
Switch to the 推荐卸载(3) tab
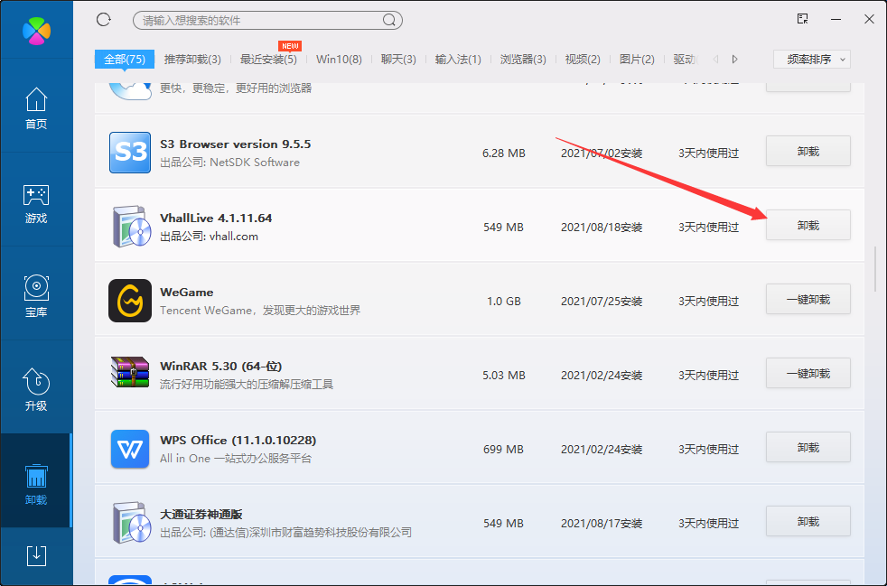pos(192,60)
